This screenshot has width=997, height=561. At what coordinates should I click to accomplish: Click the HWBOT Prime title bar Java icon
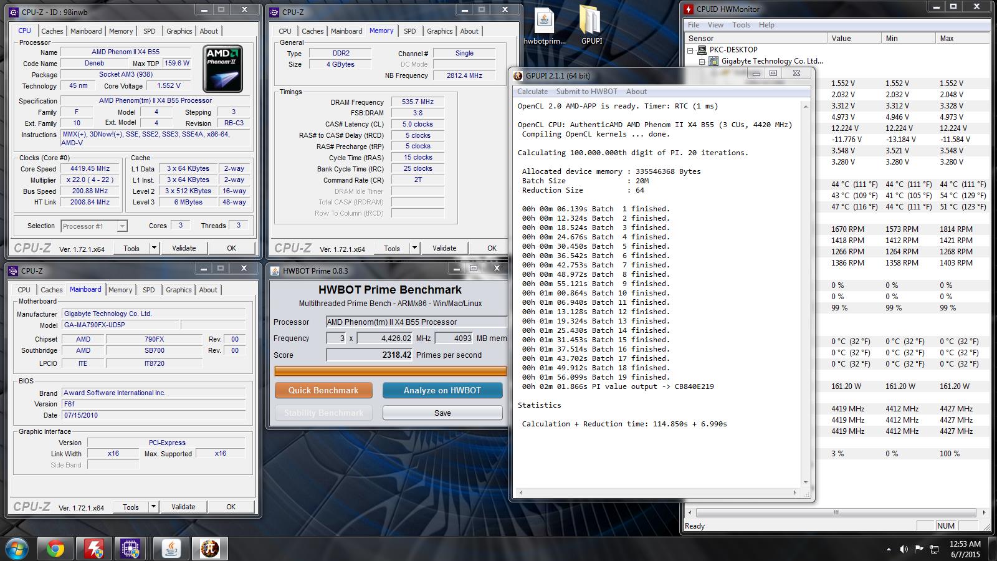(275, 271)
